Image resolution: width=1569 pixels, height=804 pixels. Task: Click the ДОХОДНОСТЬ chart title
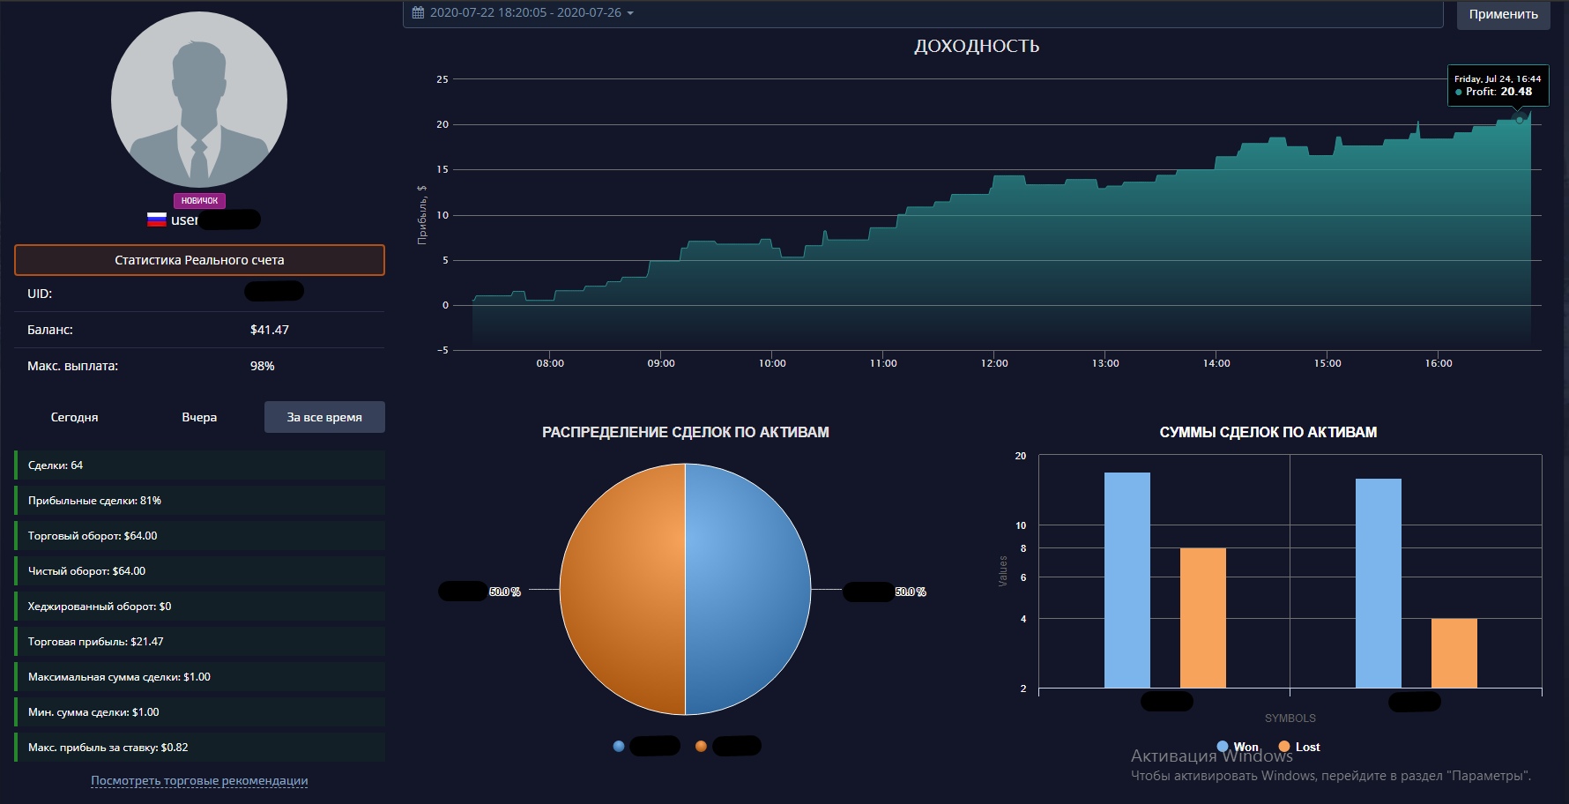point(977,46)
